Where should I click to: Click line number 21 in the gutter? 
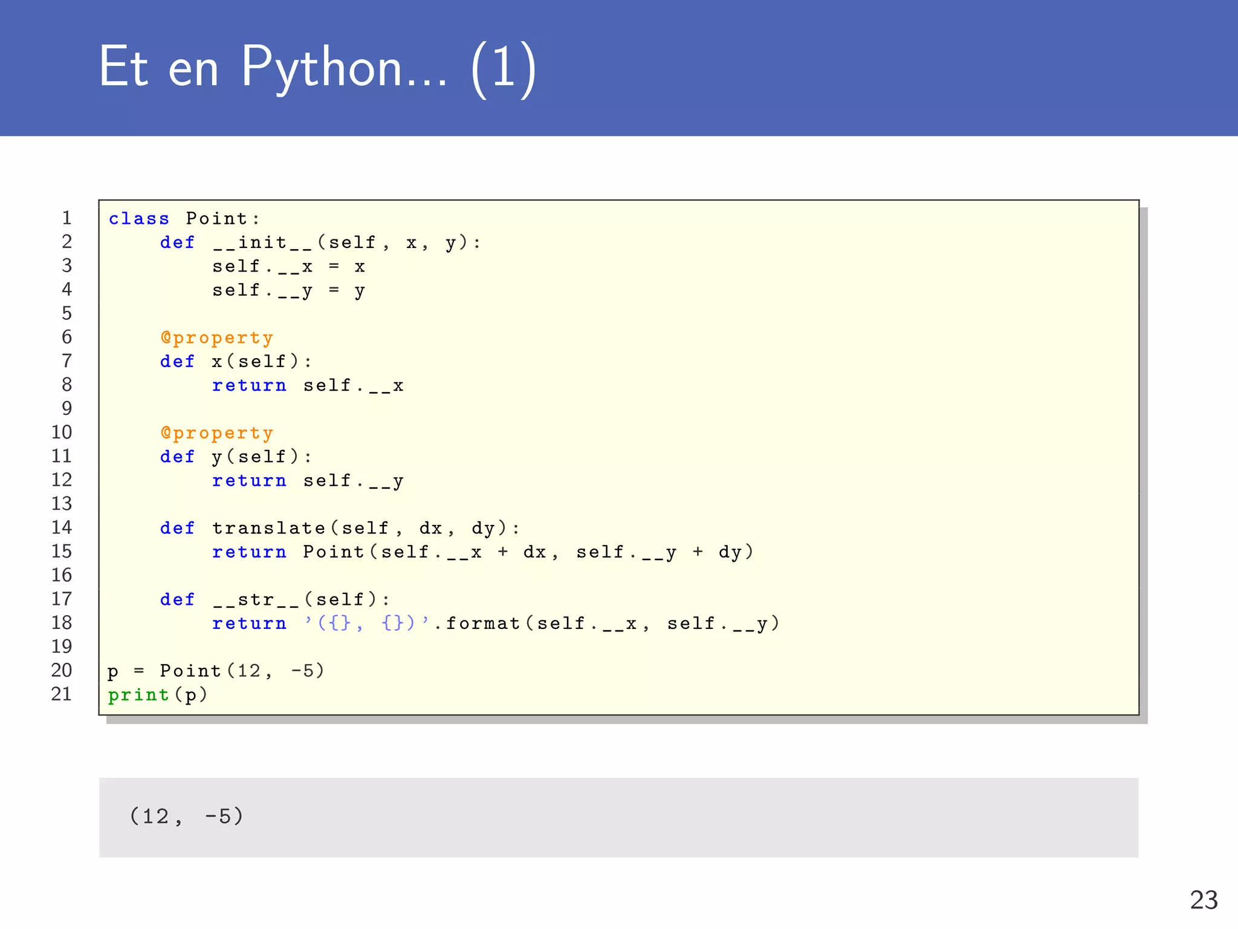(x=62, y=694)
